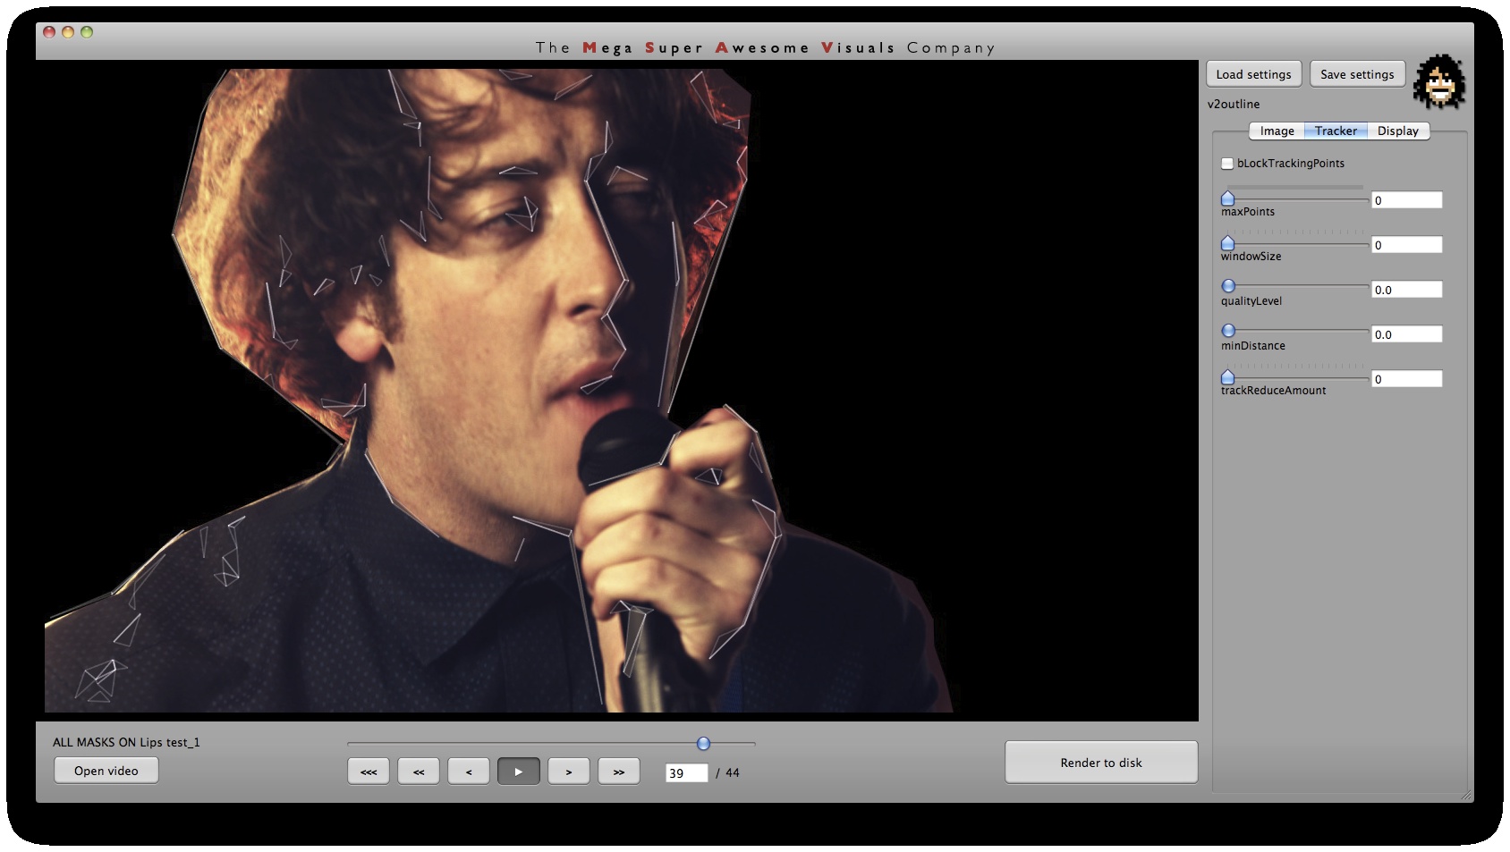The image size is (1510, 852).
Task: Click the qualityLevel value field
Action: (x=1407, y=290)
